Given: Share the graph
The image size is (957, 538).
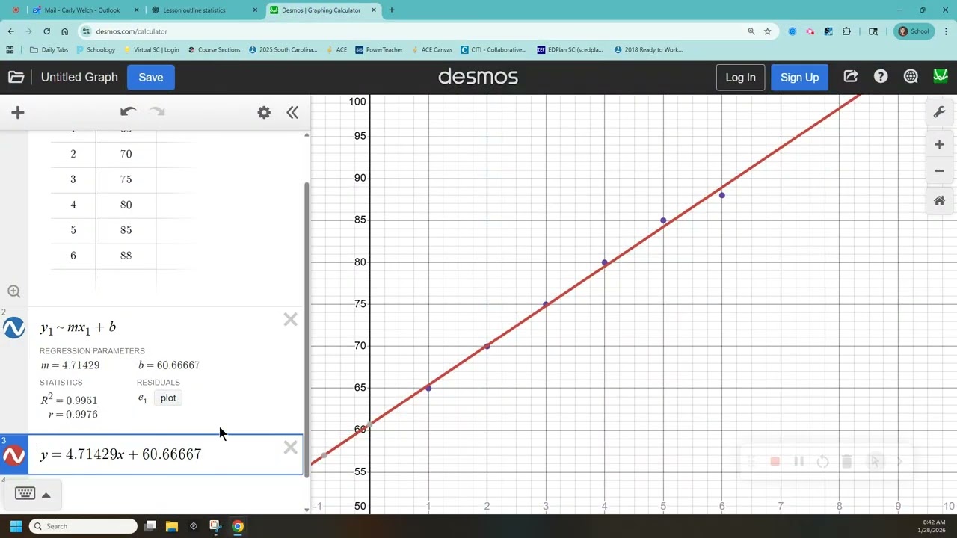Looking at the screenshot, I should coord(850,77).
